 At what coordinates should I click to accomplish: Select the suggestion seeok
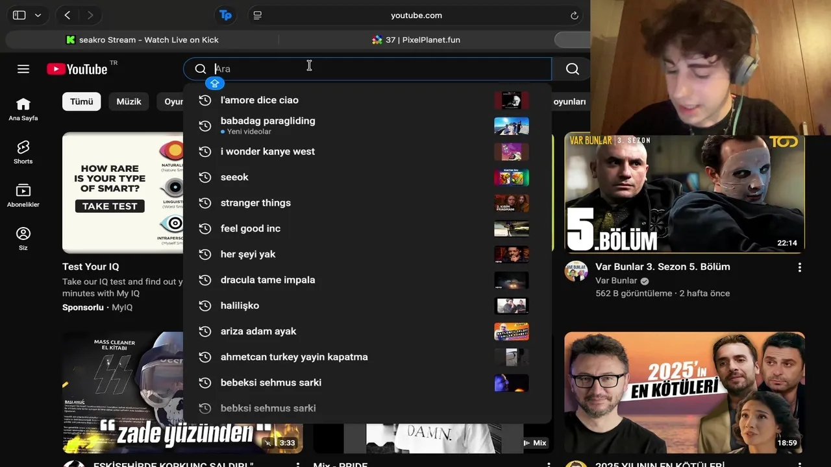(367, 177)
